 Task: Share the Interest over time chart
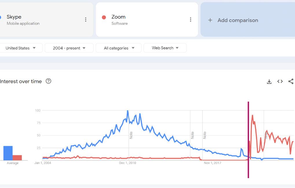(291, 81)
